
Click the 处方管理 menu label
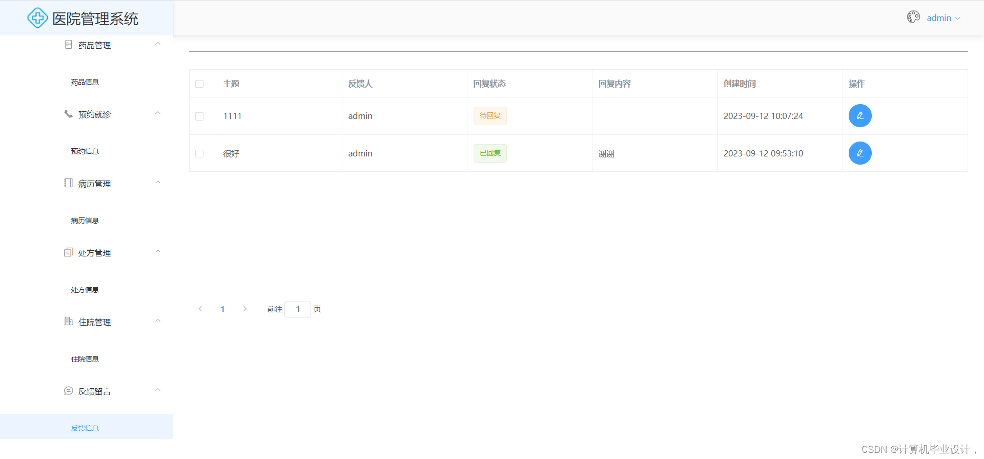94,253
